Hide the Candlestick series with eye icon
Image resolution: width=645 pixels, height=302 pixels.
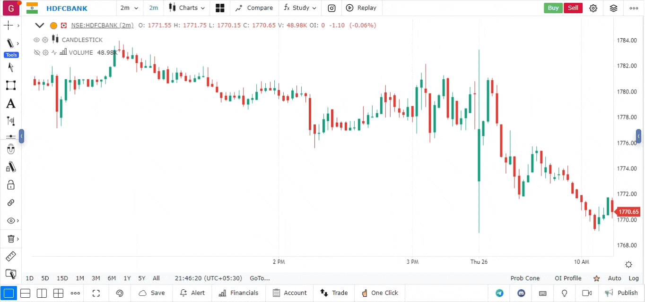tap(37, 40)
